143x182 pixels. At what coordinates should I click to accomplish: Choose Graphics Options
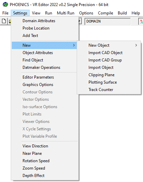point(38,85)
